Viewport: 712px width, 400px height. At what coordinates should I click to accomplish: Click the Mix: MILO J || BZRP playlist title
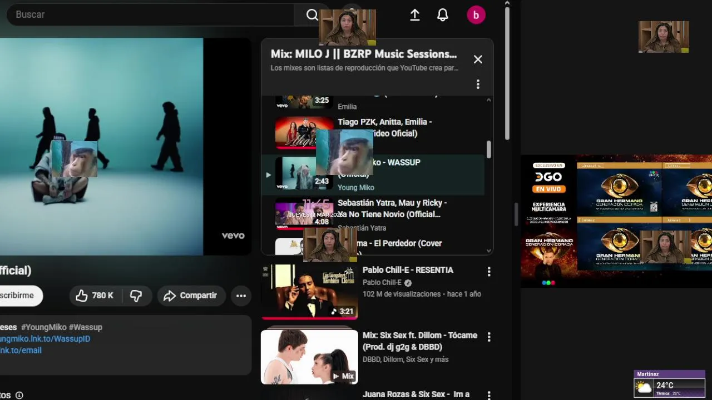coord(364,54)
